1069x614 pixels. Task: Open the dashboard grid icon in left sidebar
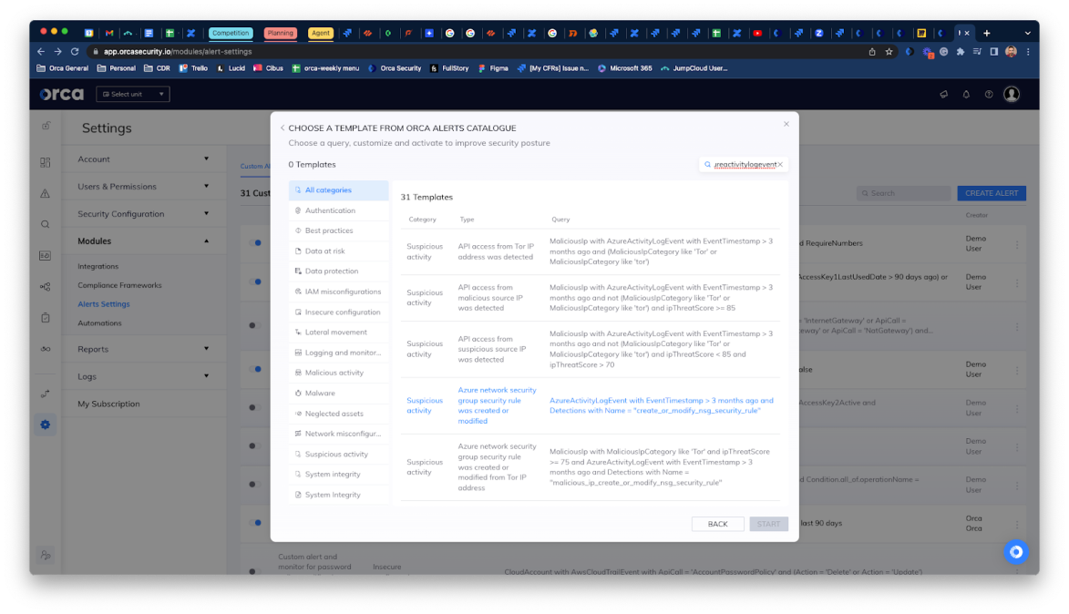(x=45, y=162)
